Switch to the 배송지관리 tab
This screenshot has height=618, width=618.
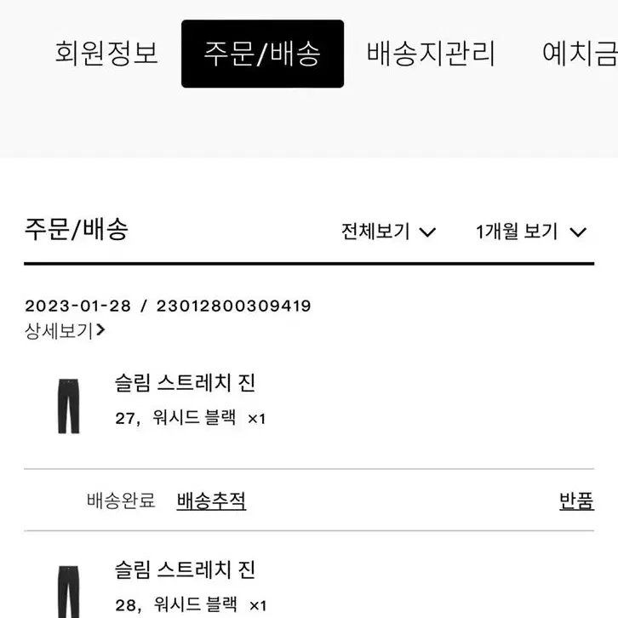431,54
